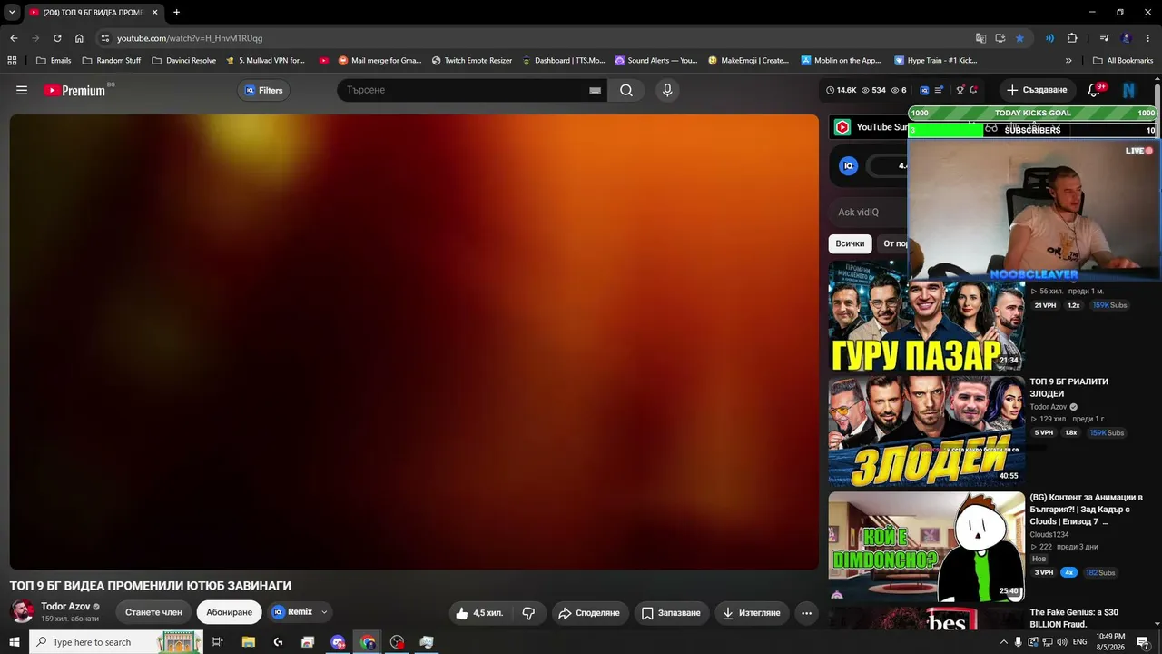
Task: Open more actions three-dot menu
Action: pos(806,613)
